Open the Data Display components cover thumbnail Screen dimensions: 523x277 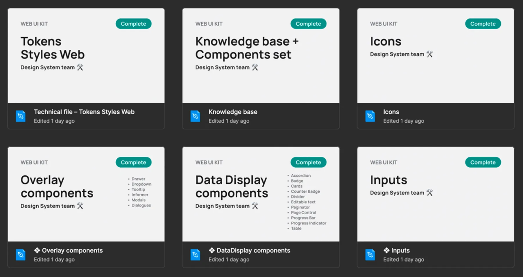(261, 194)
